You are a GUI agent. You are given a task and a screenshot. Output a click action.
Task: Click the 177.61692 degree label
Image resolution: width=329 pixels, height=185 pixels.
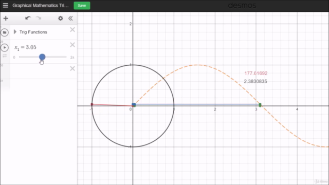256,73
